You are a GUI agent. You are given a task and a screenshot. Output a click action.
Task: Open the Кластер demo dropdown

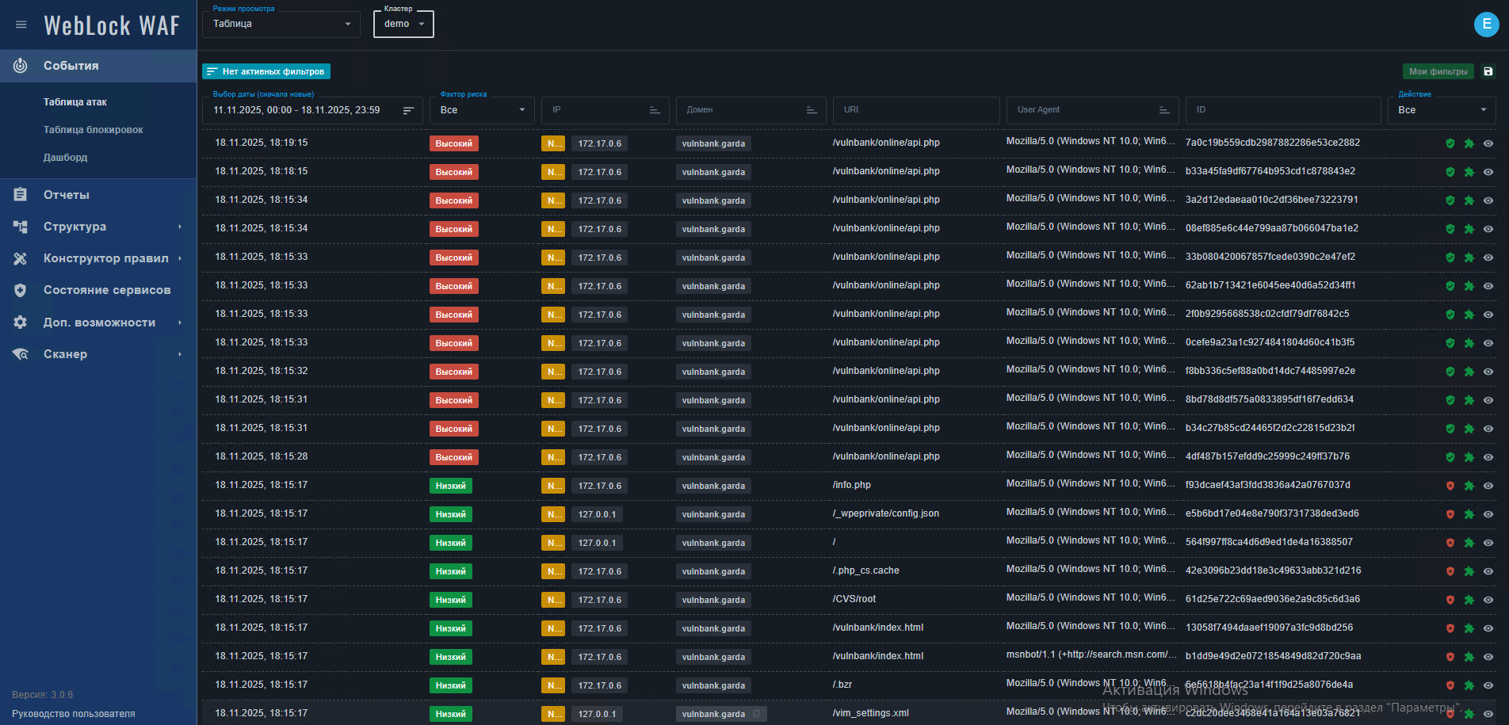[x=403, y=24]
